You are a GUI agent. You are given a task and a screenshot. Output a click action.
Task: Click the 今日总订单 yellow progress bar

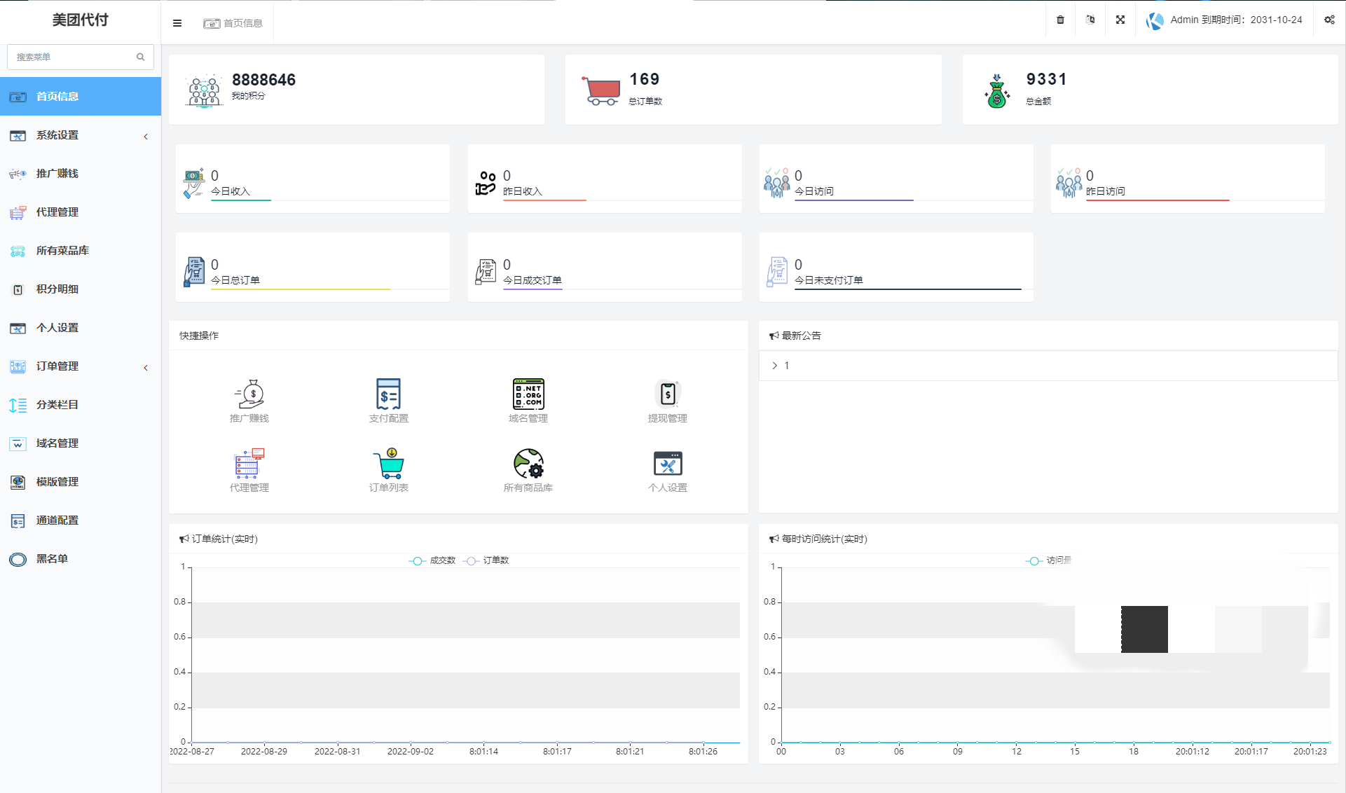(x=301, y=289)
